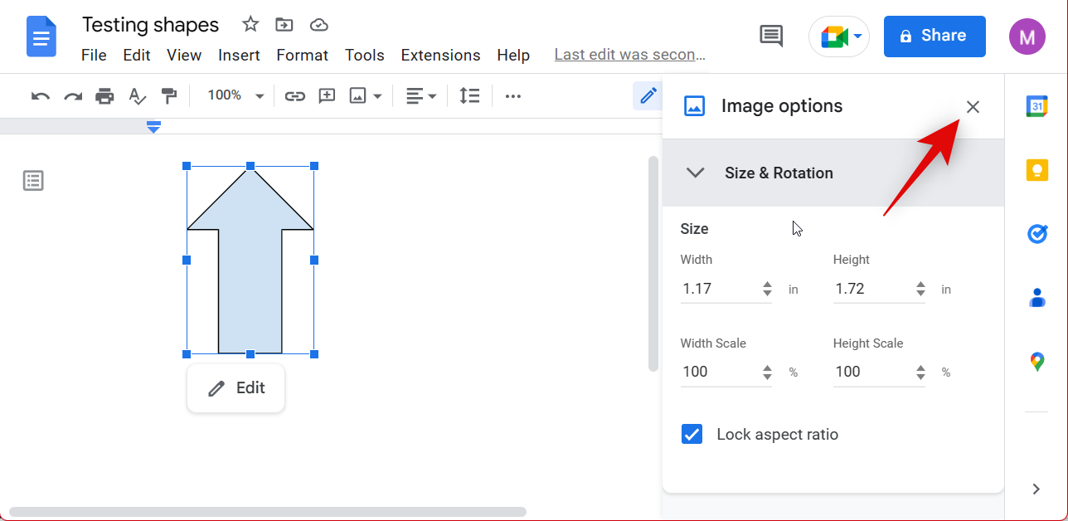Screen dimensions: 1068x521
Task: Collapse the Size & Rotation section
Action: (x=696, y=173)
